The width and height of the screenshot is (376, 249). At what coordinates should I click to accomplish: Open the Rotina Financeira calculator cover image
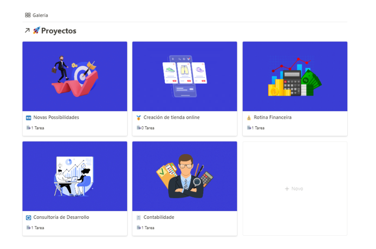pyautogui.click(x=295, y=76)
